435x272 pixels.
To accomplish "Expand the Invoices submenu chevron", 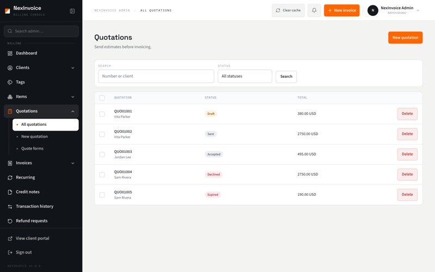I will (73, 163).
